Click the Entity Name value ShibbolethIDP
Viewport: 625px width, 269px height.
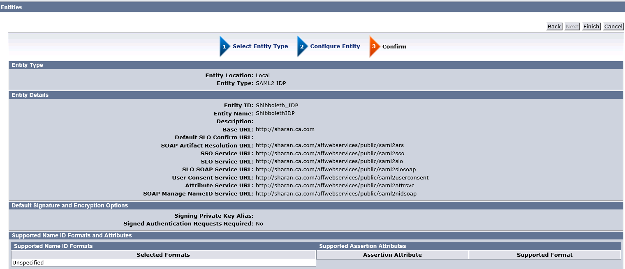(x=275, y=113)
